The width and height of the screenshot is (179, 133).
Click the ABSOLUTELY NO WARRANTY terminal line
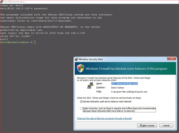pyautogui.click(x=50, y=27)
